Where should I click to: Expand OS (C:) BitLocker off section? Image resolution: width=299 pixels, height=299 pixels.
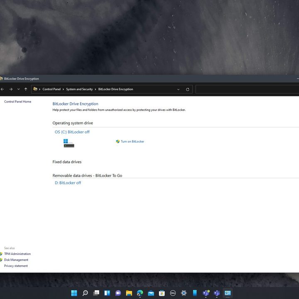point(72,132)
